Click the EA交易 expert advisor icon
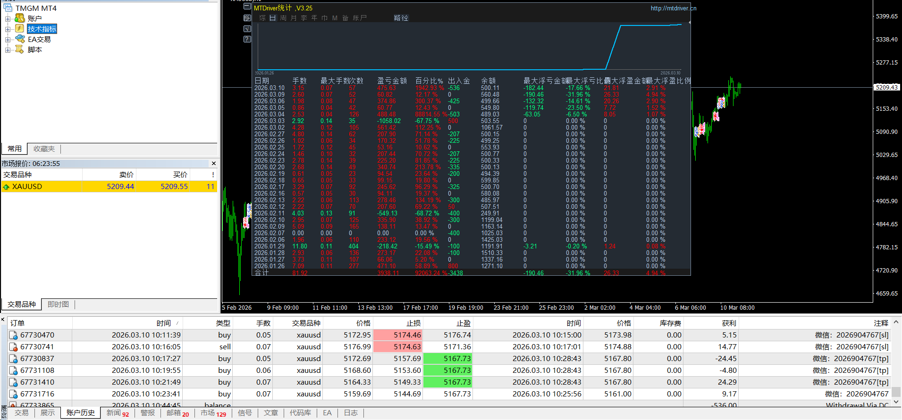This screenshot has width=902, height=420. [x=19, y=39]
